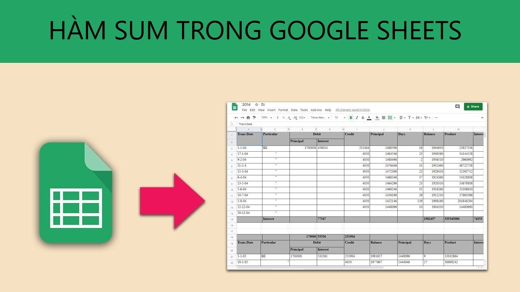Open more number formats dropdown
This screenshot has width=520, height=292.
click(302, 118)
